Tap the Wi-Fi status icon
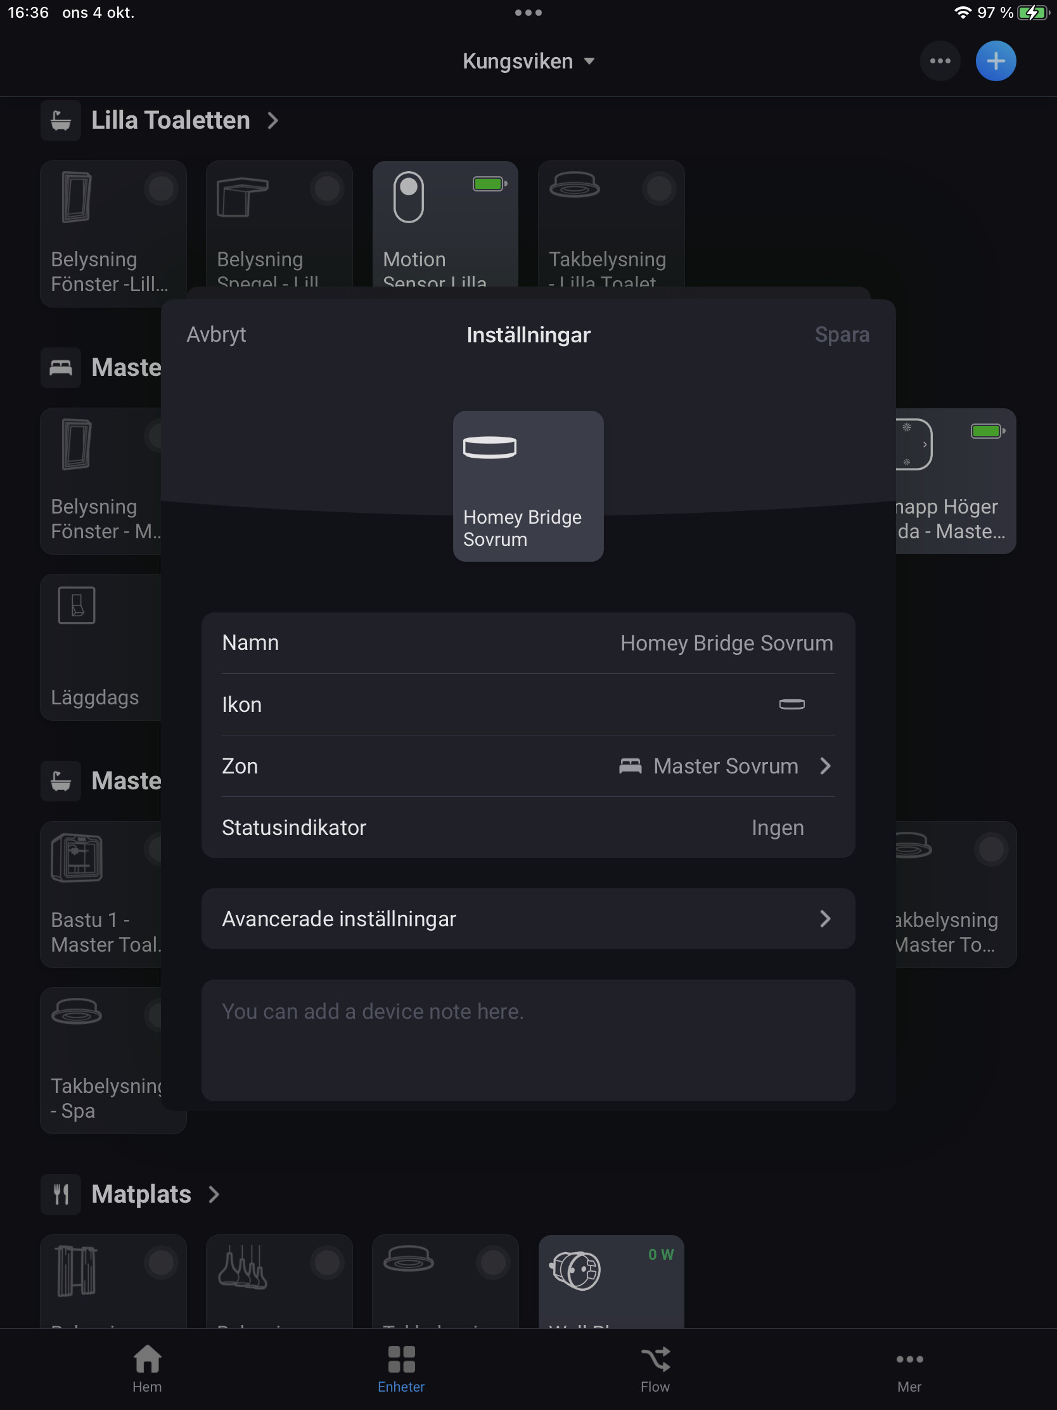Screen dimensions: 1057x1410 [x=962, y=13]
